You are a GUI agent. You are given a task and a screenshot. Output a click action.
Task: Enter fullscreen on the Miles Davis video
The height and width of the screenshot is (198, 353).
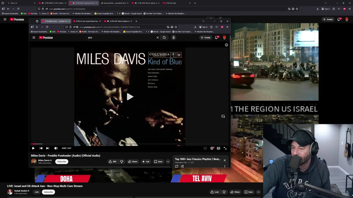click(225, 148)
